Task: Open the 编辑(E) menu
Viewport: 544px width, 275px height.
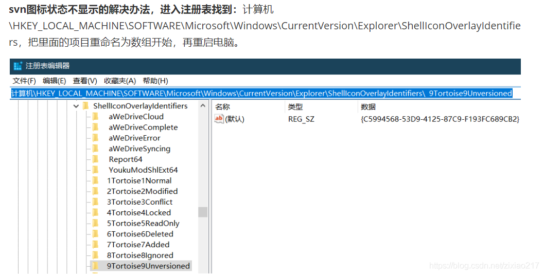Action: [x=54, y=81]
